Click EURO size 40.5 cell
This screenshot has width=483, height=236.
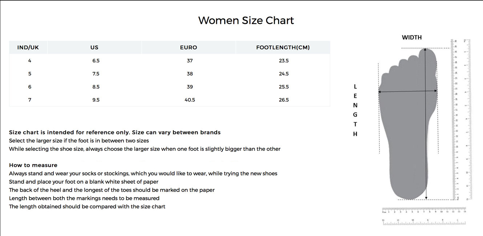[190, 100]
